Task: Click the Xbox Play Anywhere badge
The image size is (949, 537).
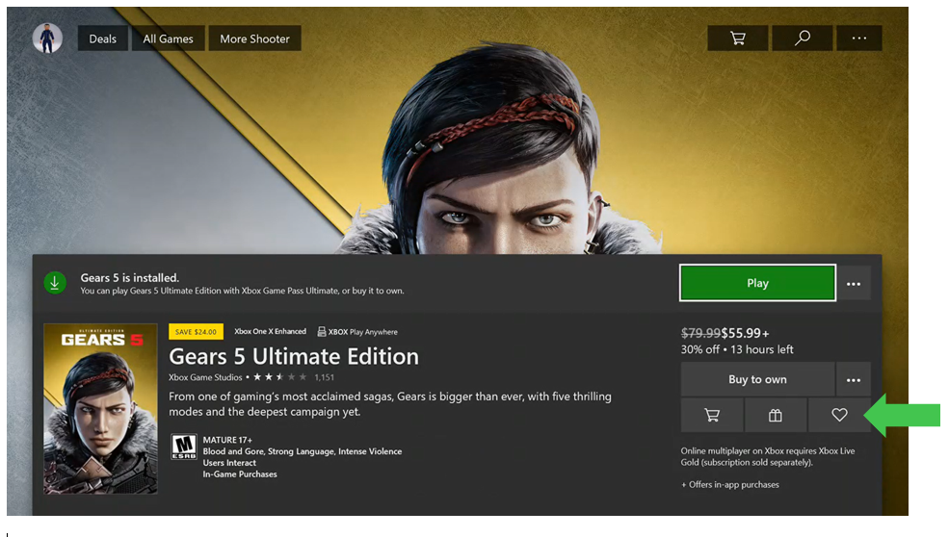Action: 357,331
